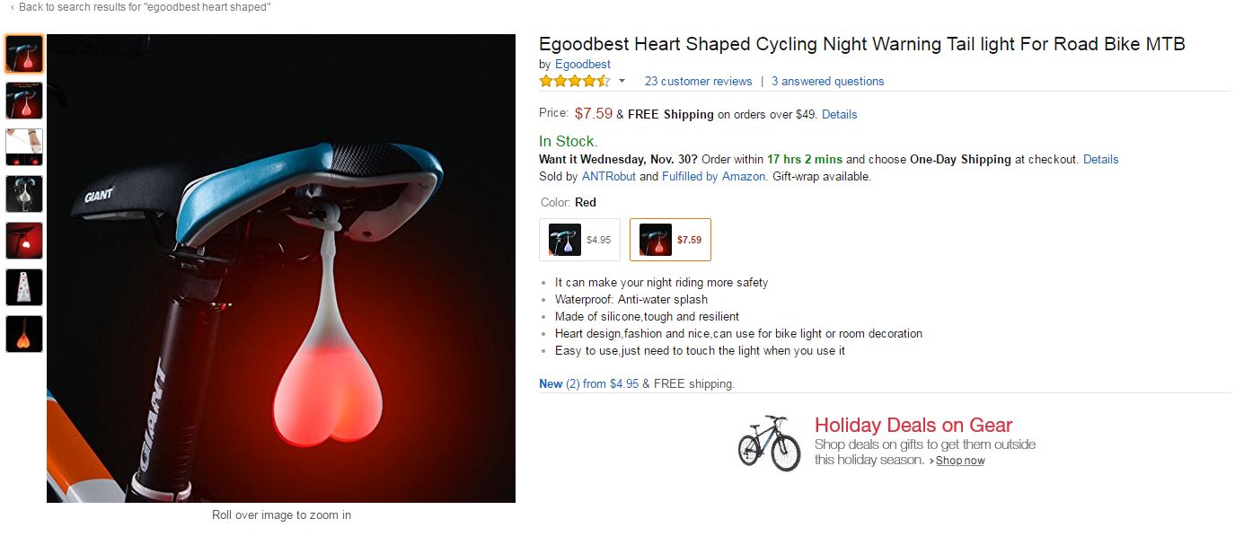View the last orange heart thumbnail
Screen dimensions: 1244x554
click(x=24, y=334)
